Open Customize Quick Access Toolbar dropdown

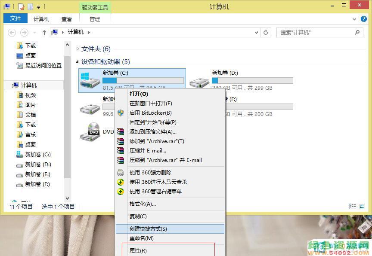[39, 7]
